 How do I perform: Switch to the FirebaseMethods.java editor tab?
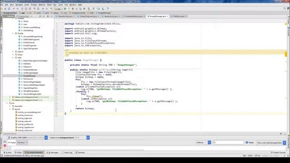click(x=134, y=16)
